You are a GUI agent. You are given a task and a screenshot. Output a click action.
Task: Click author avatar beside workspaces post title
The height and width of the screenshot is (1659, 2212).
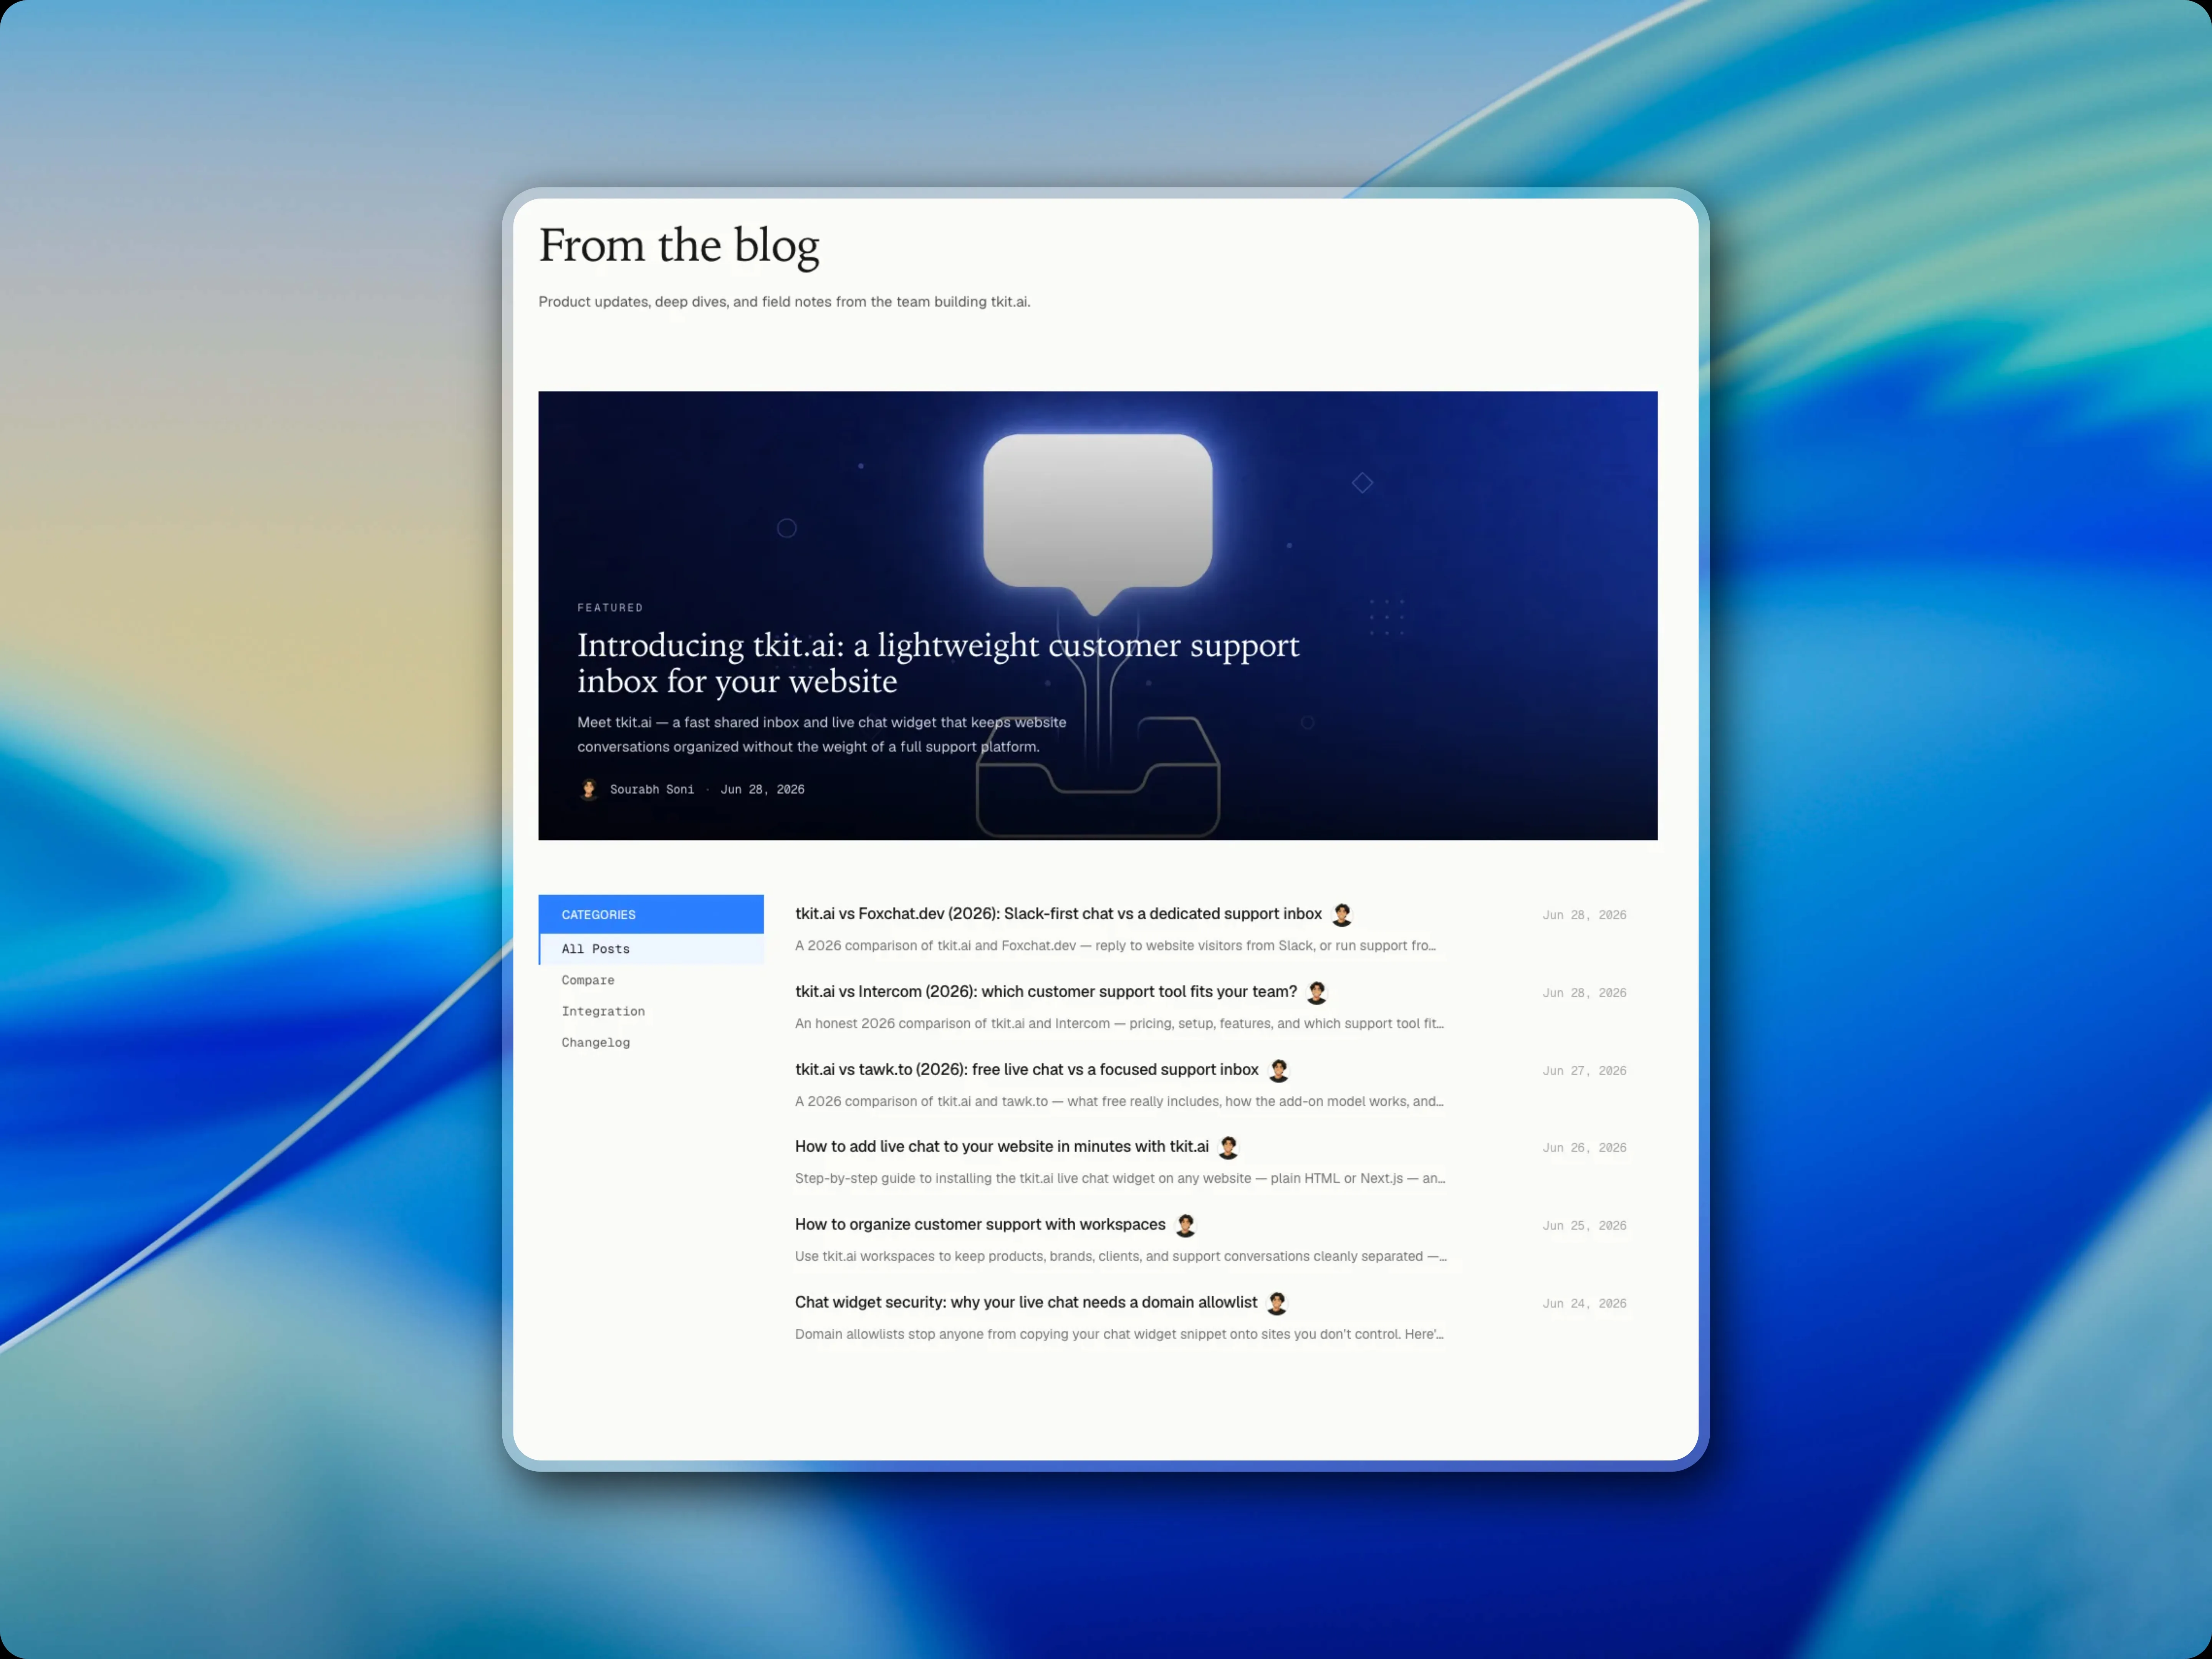click(1186, 1225)
